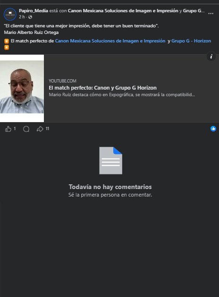The height and width of the screenshot is (297, 219).
Task: Open tagged Canon Mexicana page in header
Action: coord(123,11)
